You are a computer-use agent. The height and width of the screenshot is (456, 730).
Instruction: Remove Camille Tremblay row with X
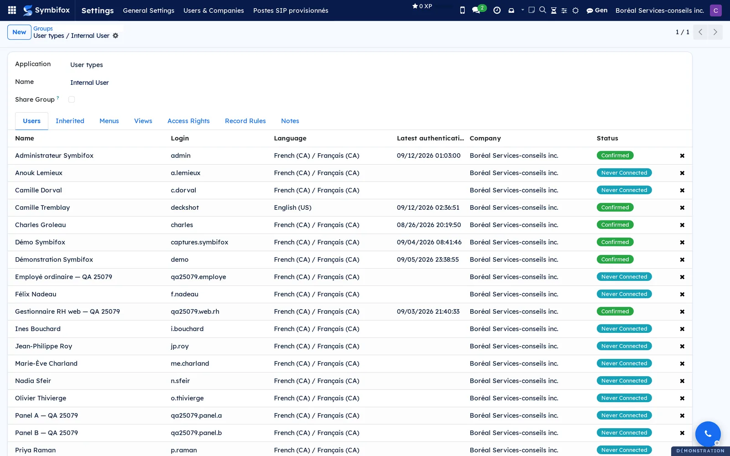coord(682,207)
